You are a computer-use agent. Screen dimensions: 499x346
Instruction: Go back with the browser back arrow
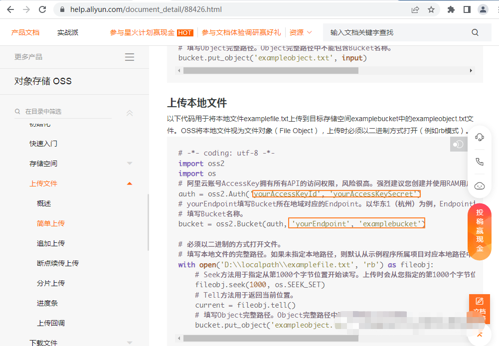point(10,9)
